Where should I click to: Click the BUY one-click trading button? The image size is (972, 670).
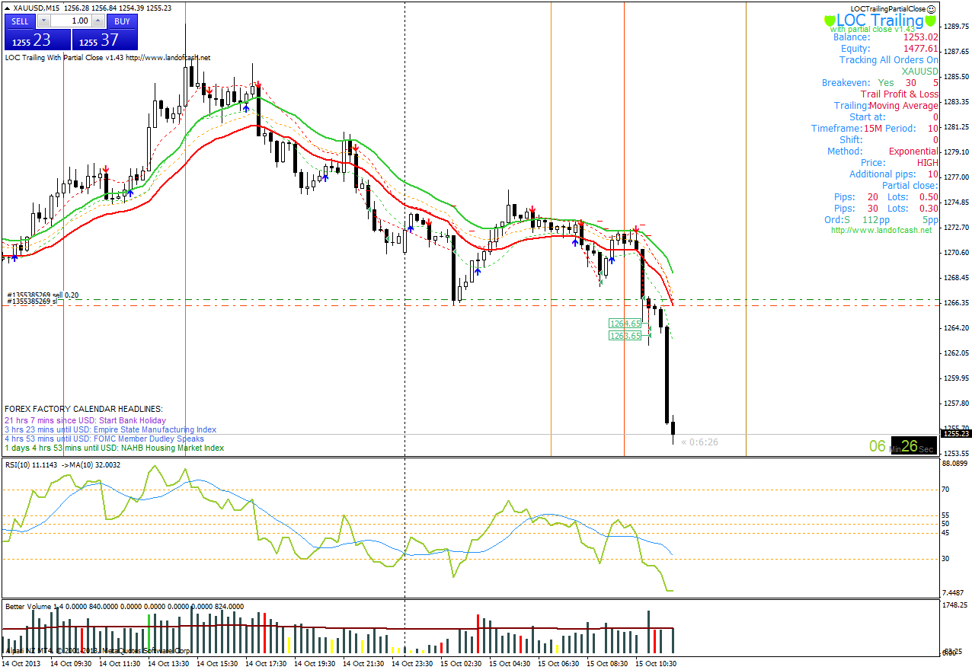pos(122,21)
